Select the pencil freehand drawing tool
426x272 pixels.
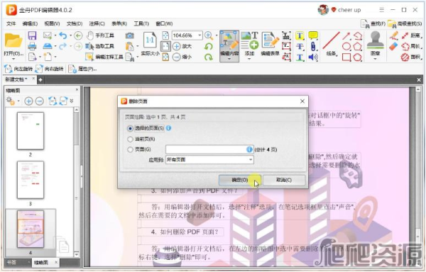point(393,36)
